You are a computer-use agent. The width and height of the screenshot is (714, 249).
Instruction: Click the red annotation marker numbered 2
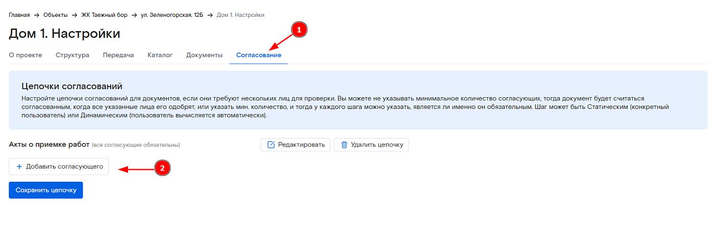tap(162, 169)
